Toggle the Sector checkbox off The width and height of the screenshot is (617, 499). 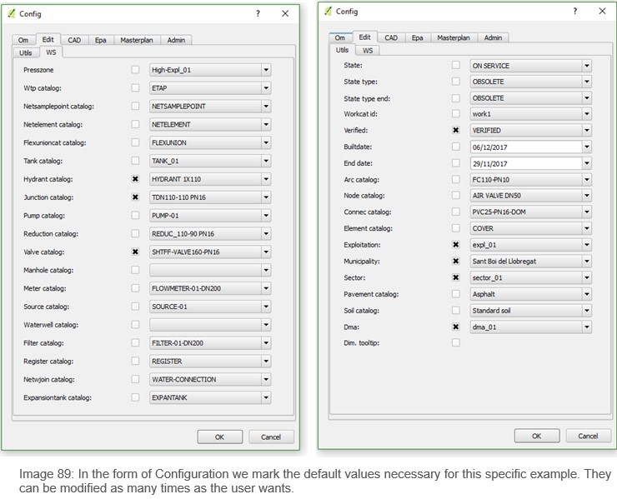pos(455,277)
